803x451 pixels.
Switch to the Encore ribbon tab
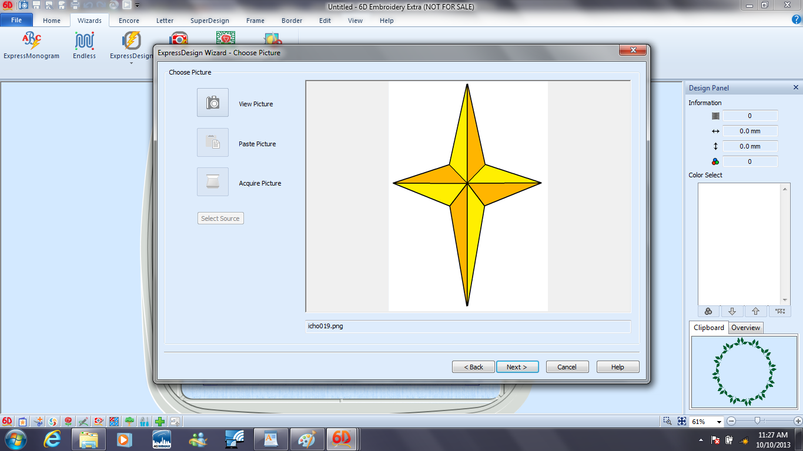click(129, 21)
